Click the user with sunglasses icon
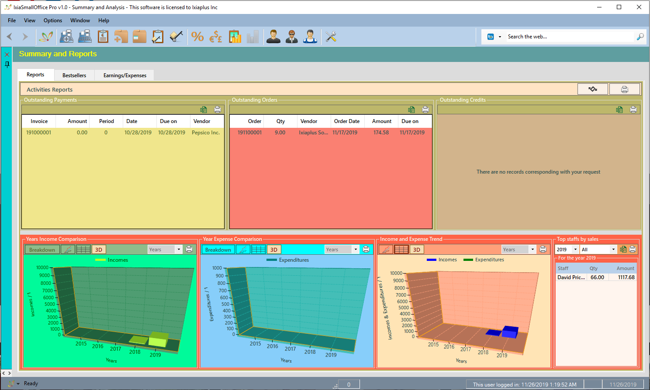 [x=292, y=37]
